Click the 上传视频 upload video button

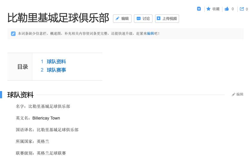click(167, 19)
